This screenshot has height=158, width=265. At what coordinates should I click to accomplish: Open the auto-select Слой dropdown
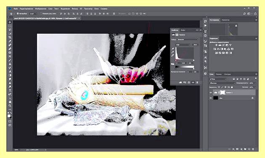33,14
